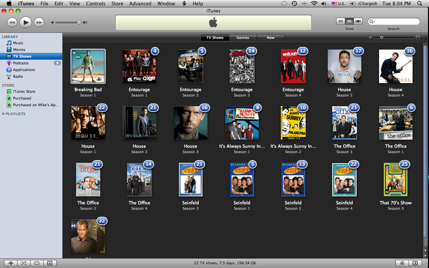The image size is (429, 268).
Task: Click the next track forward button
Action: (39, 22)
